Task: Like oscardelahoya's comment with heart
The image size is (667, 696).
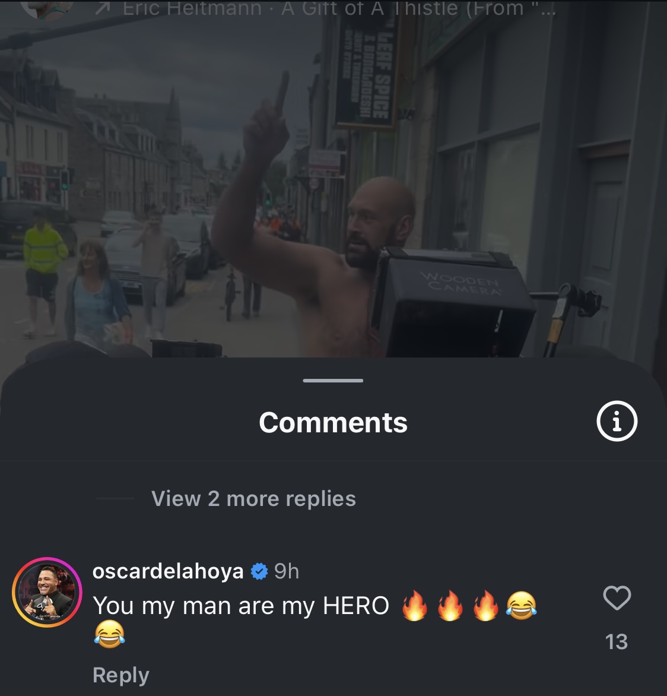Action: click(x=617, y=597)
